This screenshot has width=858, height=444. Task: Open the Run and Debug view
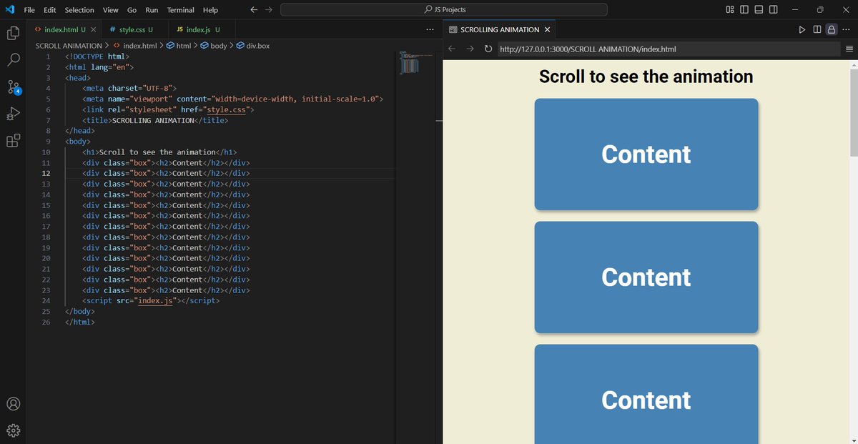point(13,114)
